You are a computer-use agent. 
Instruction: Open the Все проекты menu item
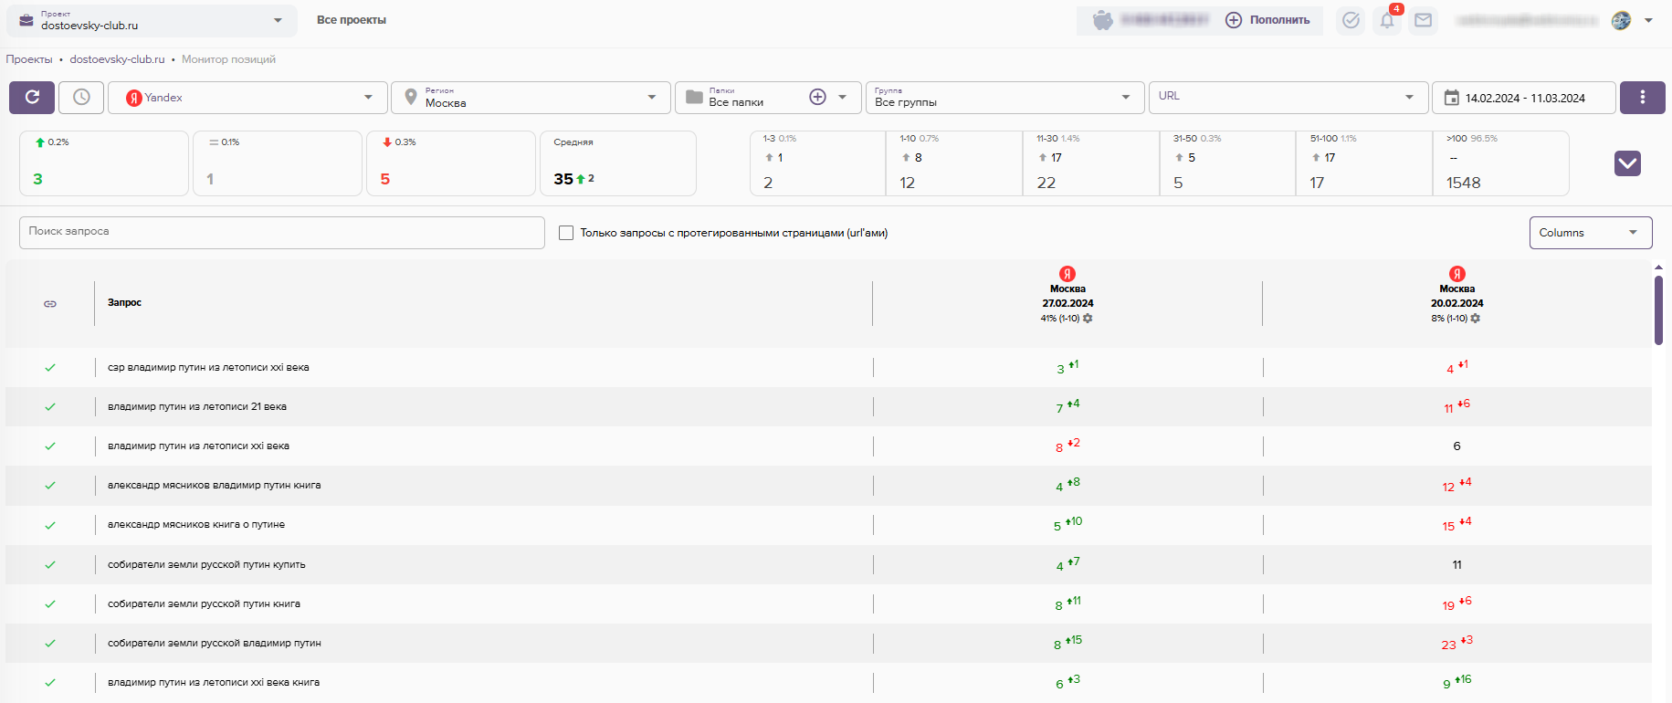click(x=352, y=20)
